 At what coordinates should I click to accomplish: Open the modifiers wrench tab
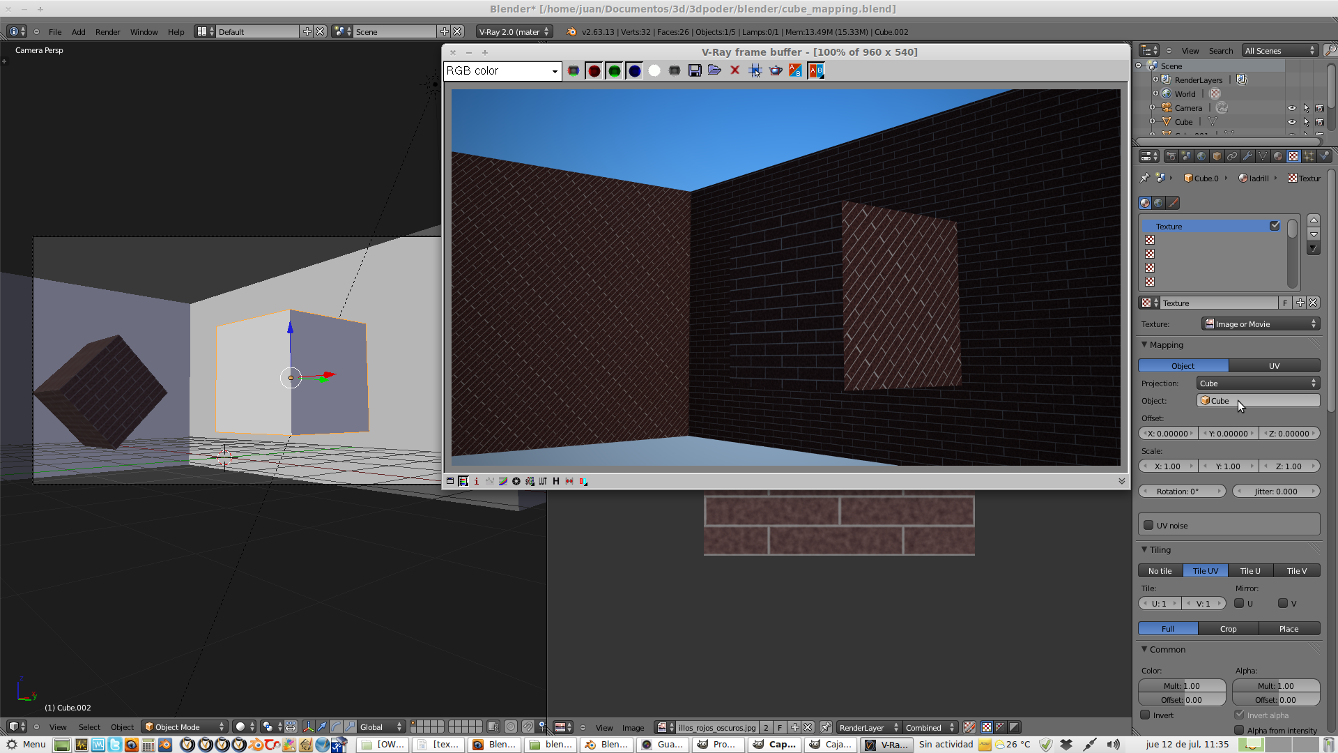point(1247,156)
